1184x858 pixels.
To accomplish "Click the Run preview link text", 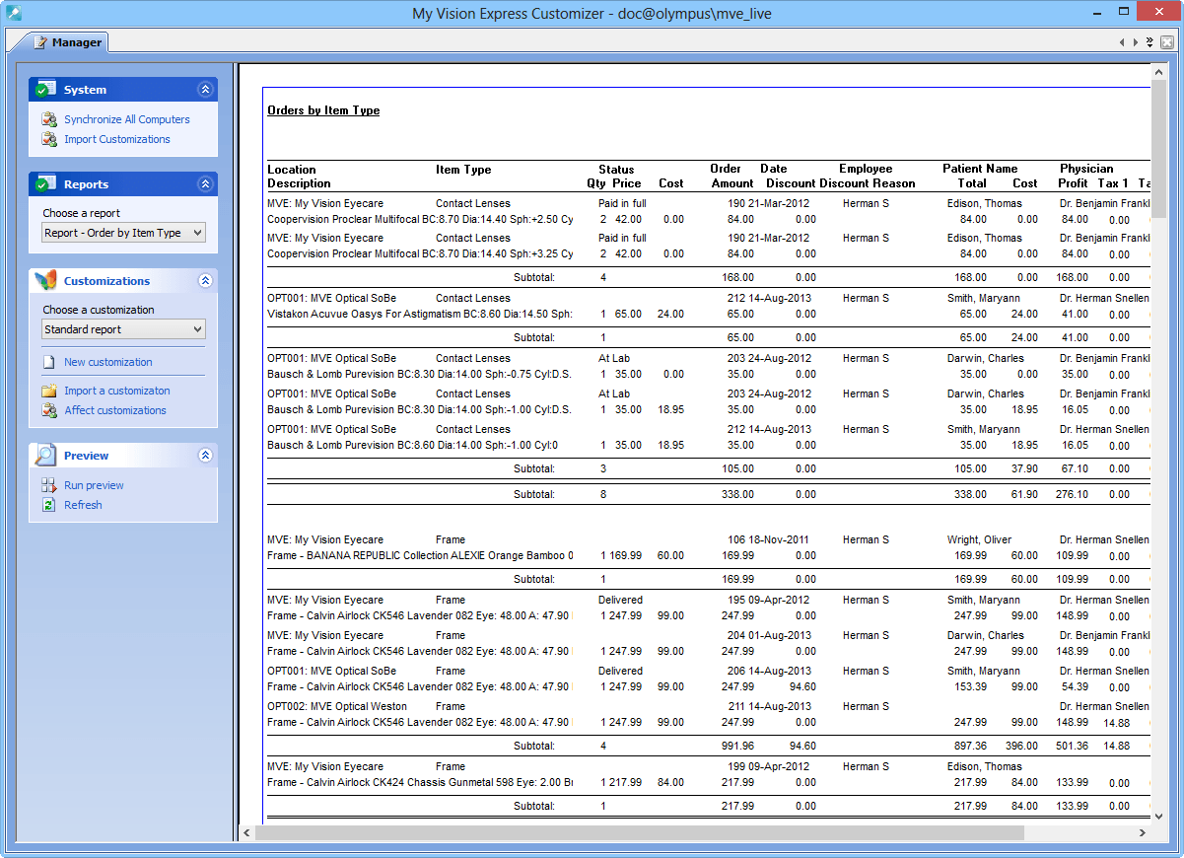I will point(94,485).
